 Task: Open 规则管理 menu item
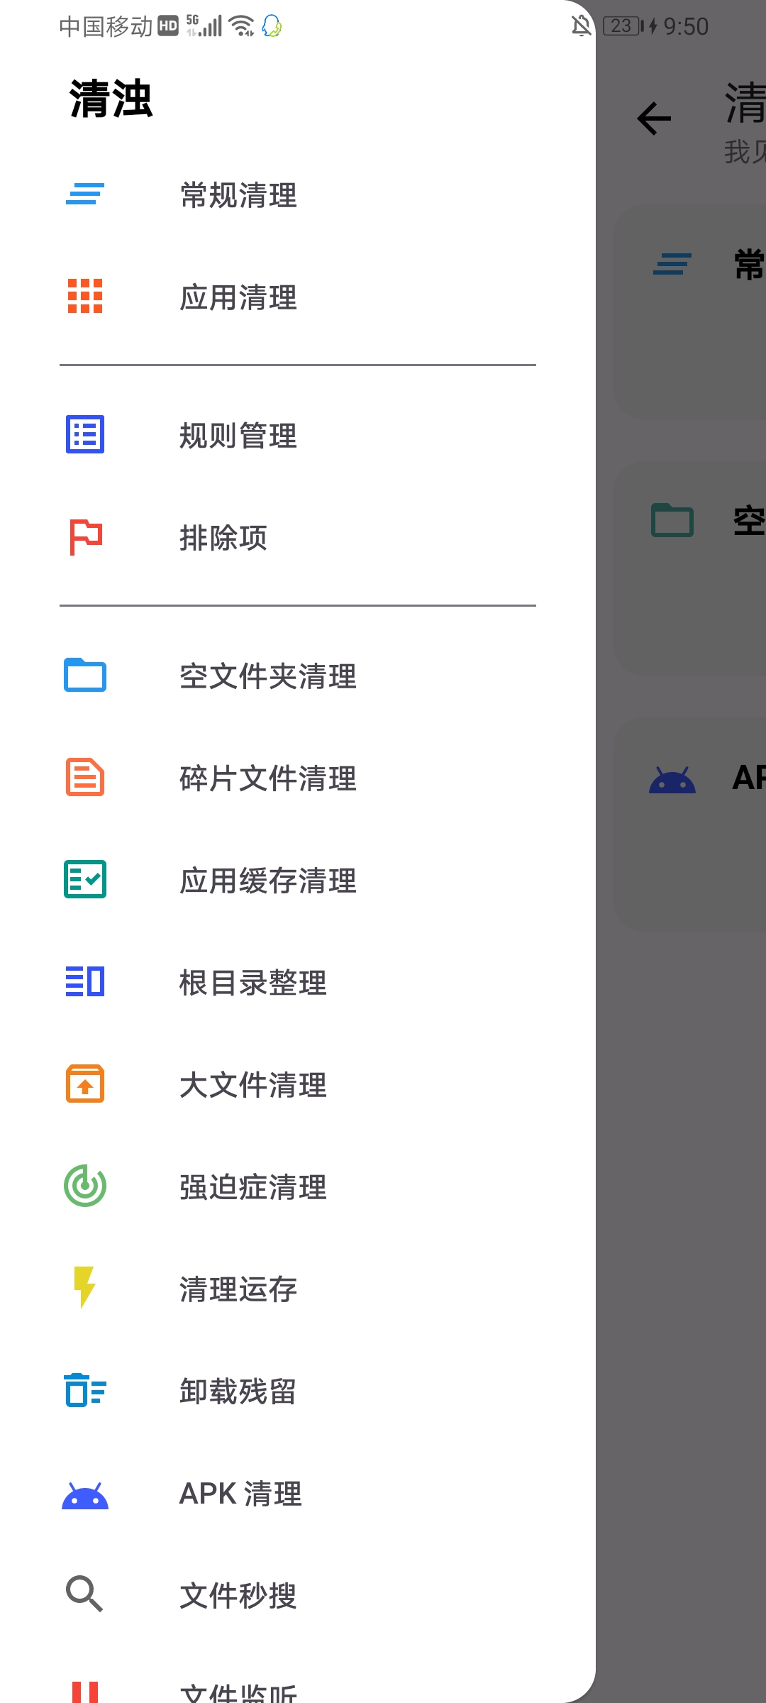point(298,435)
